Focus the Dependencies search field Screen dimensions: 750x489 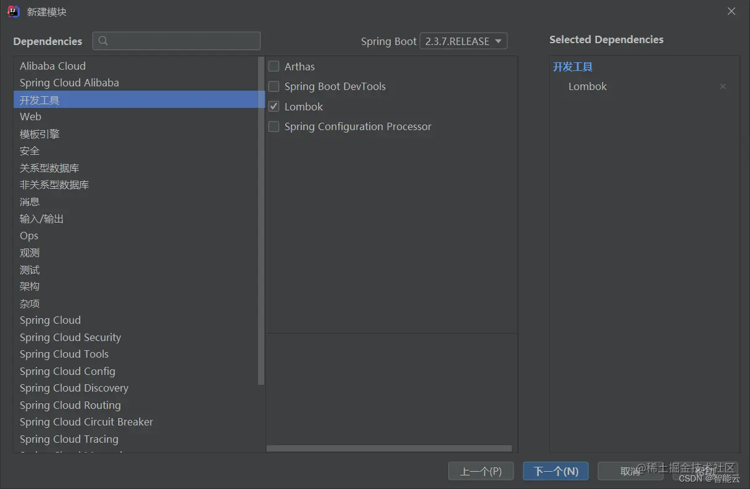177,41
